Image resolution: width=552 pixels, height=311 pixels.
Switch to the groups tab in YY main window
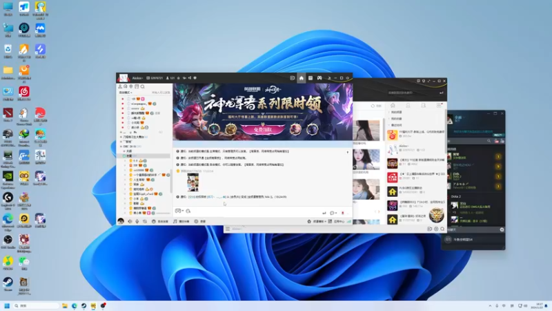pyautogui.click(x=424, y=106)
